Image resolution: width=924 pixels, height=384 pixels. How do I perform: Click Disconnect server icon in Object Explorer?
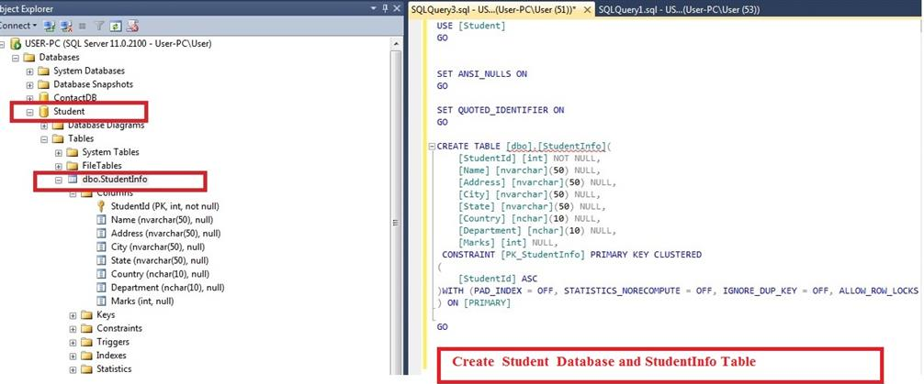(x=66, y=26)
